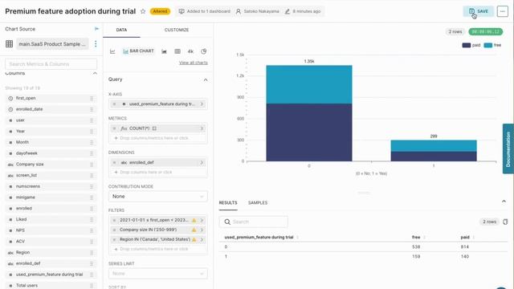Remove the X-axis used_premium_feature column
Viewport: 514px width, 289px height.
point(114,104)
